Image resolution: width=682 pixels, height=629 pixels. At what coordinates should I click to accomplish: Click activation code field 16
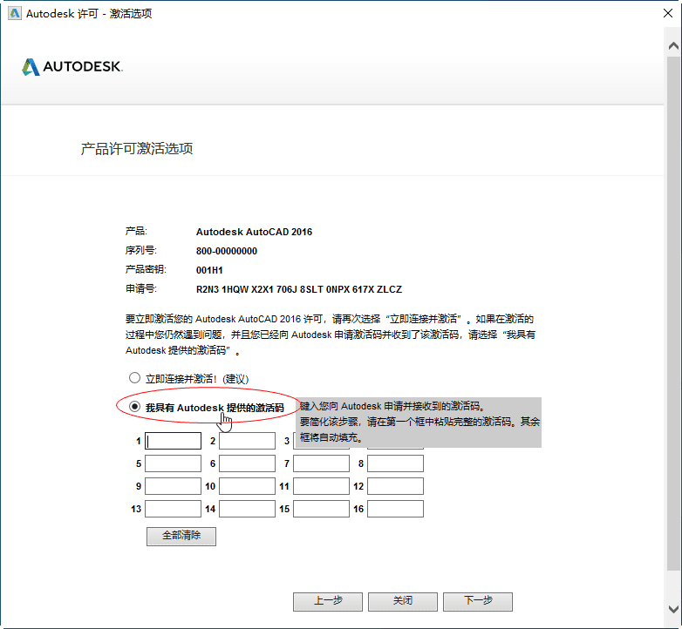click(x=395, y=509)
